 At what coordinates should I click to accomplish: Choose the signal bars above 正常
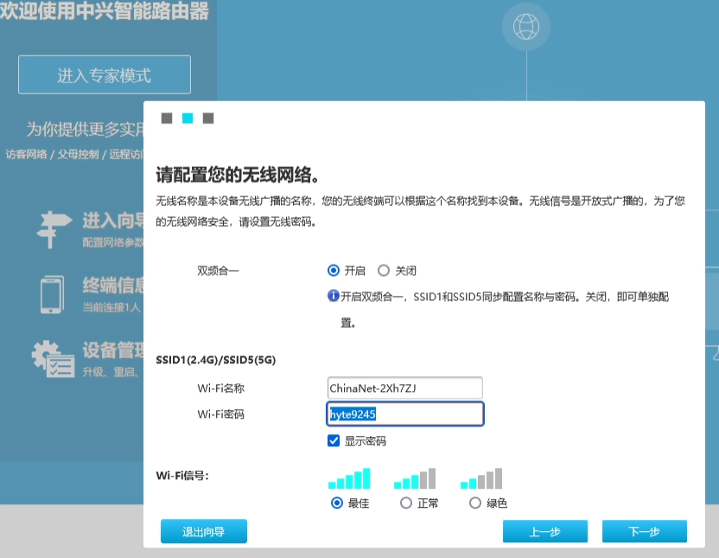point(415,477)
